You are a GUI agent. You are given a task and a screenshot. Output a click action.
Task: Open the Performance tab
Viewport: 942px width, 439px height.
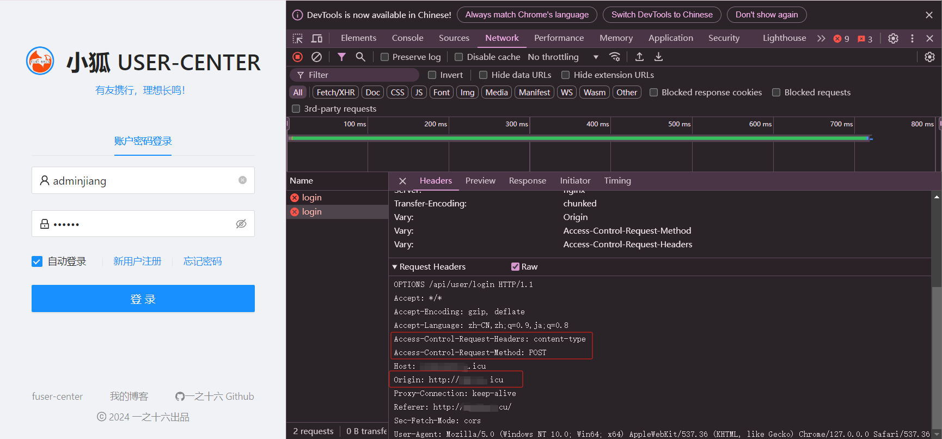point(559,38)
